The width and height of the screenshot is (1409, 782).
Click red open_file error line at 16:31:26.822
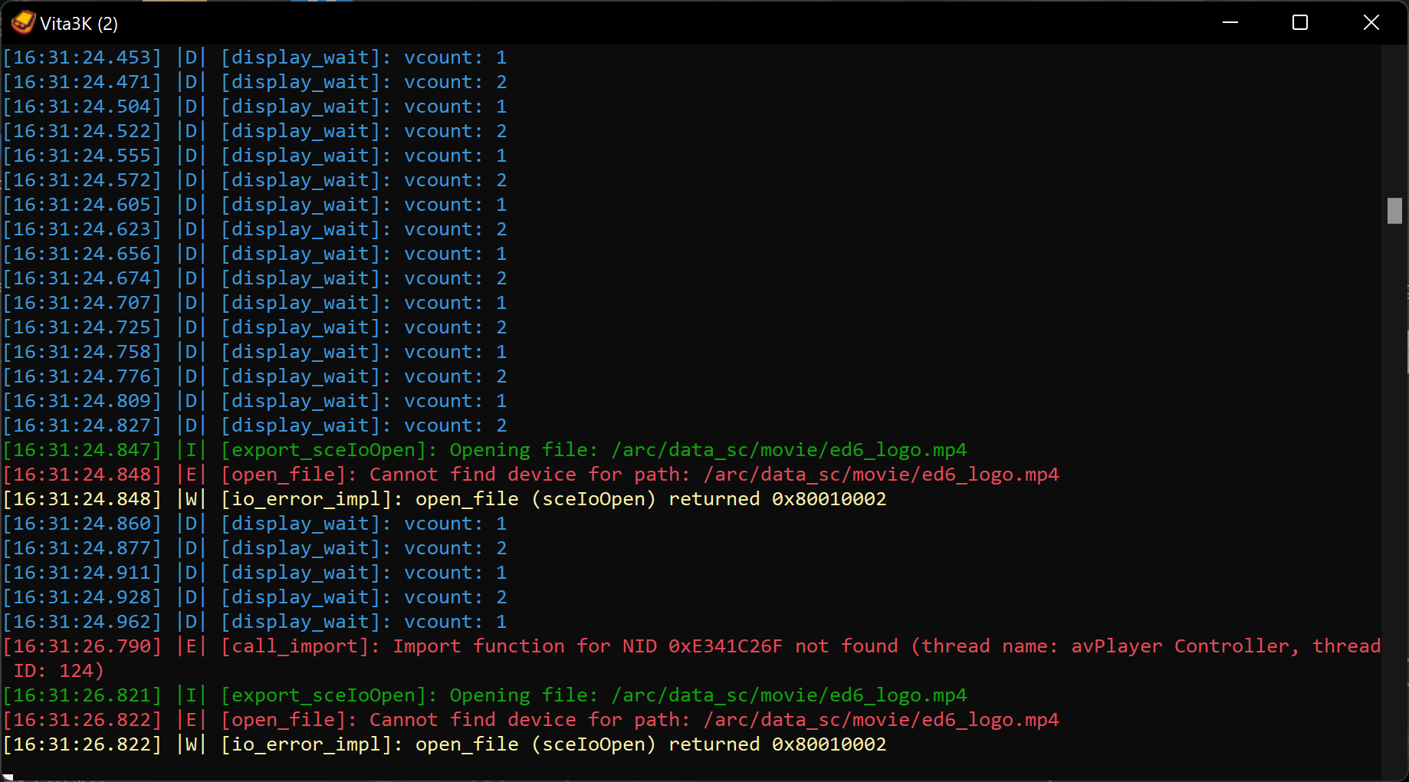point(531,720)
